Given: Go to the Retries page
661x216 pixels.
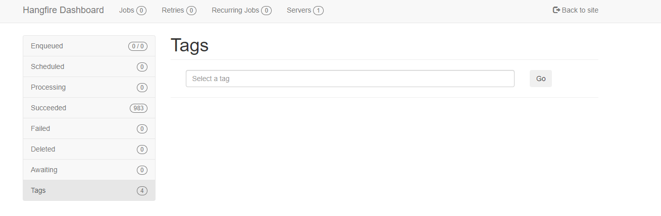Looking at the screenshot, I should (x=179, y=10).
